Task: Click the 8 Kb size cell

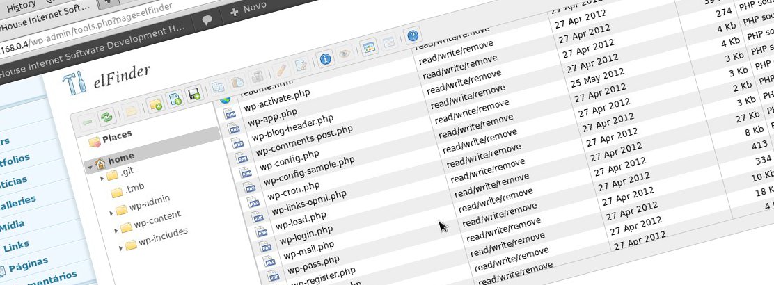Action: (x=754, y=131)
